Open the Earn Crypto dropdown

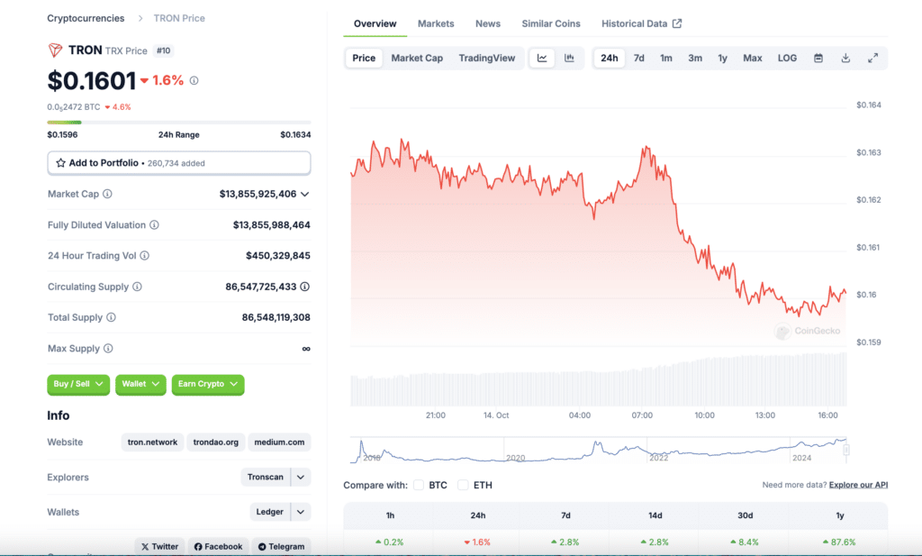click(x=208, y=384)
